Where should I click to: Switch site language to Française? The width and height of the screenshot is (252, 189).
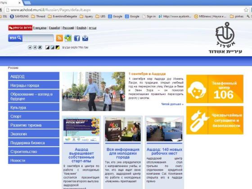[40, 28]
